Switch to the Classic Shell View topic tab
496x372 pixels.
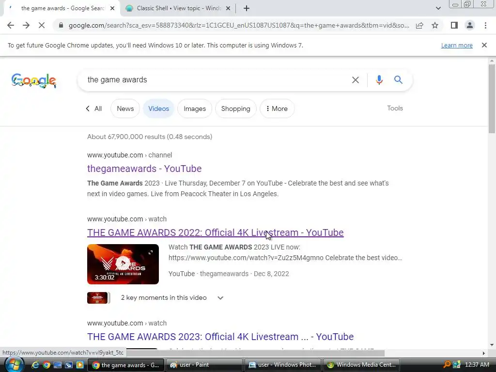[x=179, y=8]
